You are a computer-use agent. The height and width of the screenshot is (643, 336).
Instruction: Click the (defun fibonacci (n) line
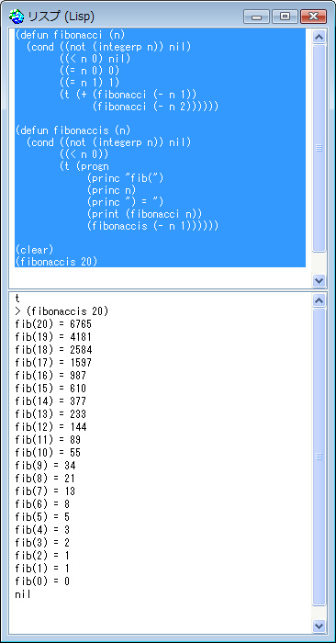point(70,35)
